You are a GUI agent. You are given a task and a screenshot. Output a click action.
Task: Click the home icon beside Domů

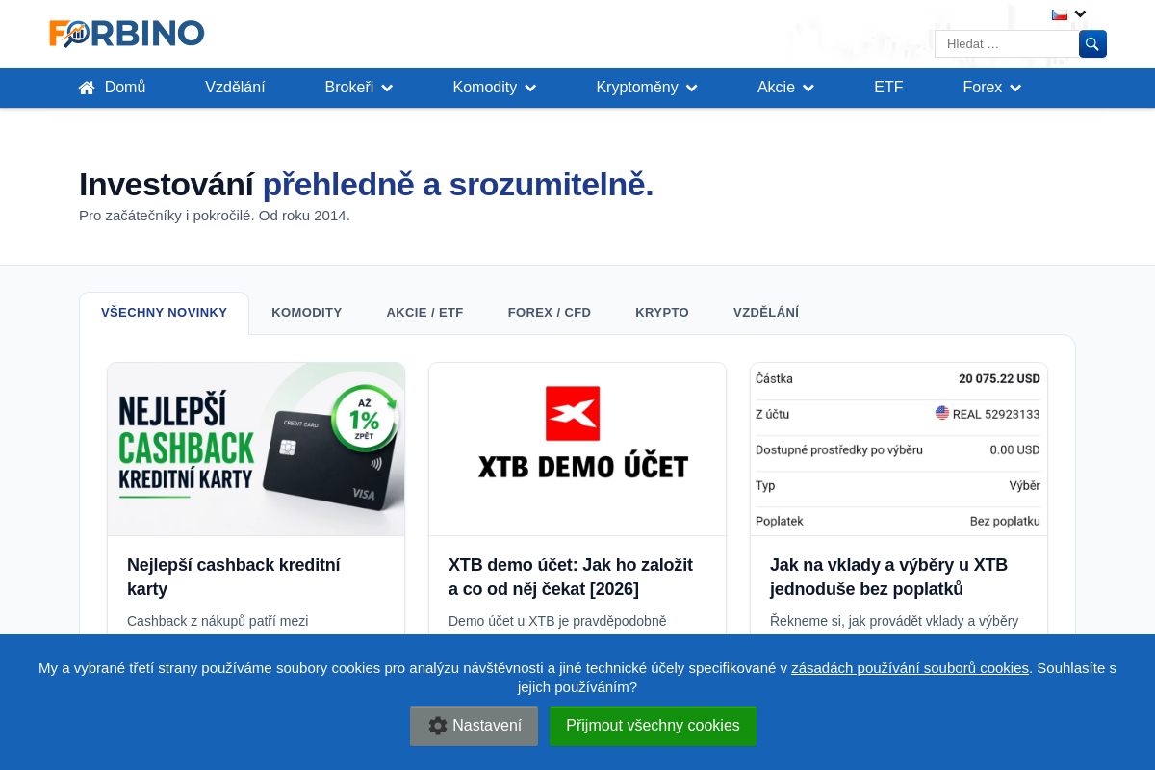87,88
